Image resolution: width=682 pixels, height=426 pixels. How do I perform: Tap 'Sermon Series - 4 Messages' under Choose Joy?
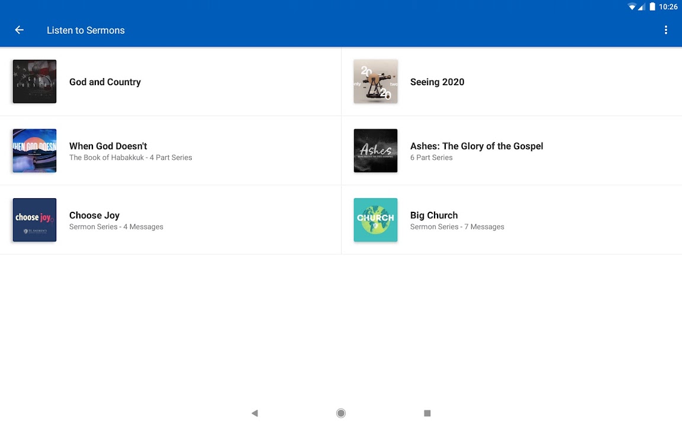point(116,227)
